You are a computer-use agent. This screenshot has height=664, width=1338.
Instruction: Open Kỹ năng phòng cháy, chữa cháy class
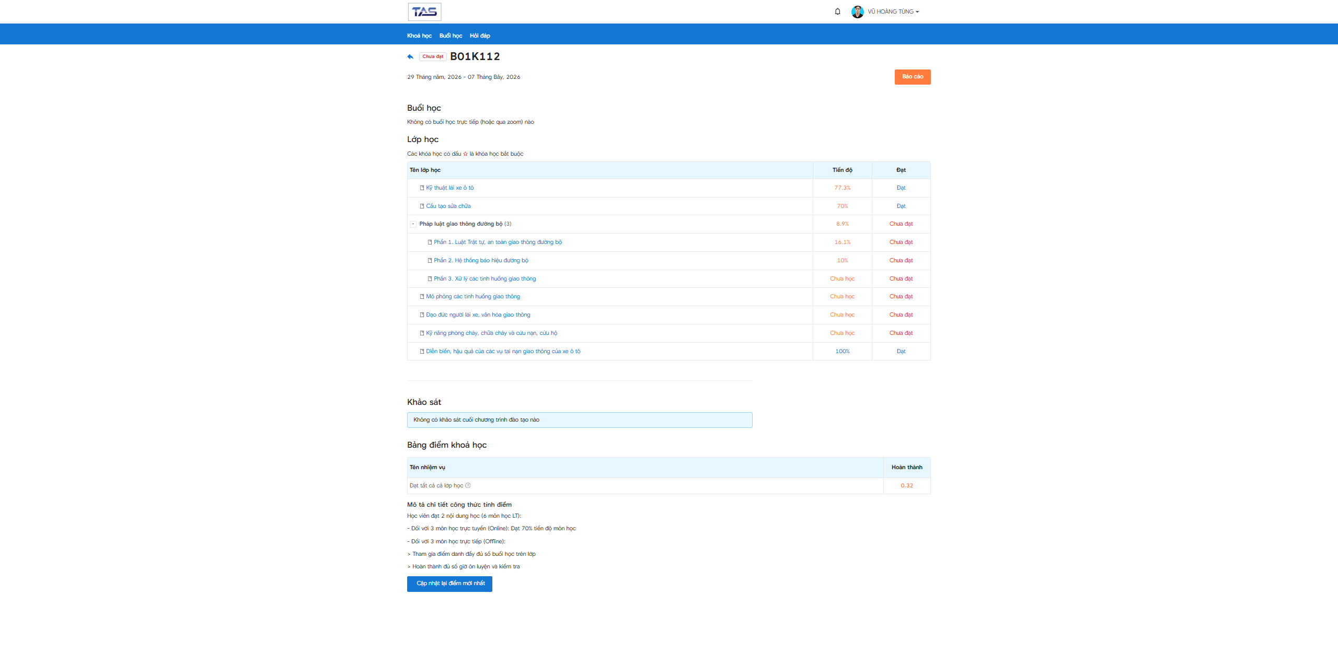(x=491, y=333)
